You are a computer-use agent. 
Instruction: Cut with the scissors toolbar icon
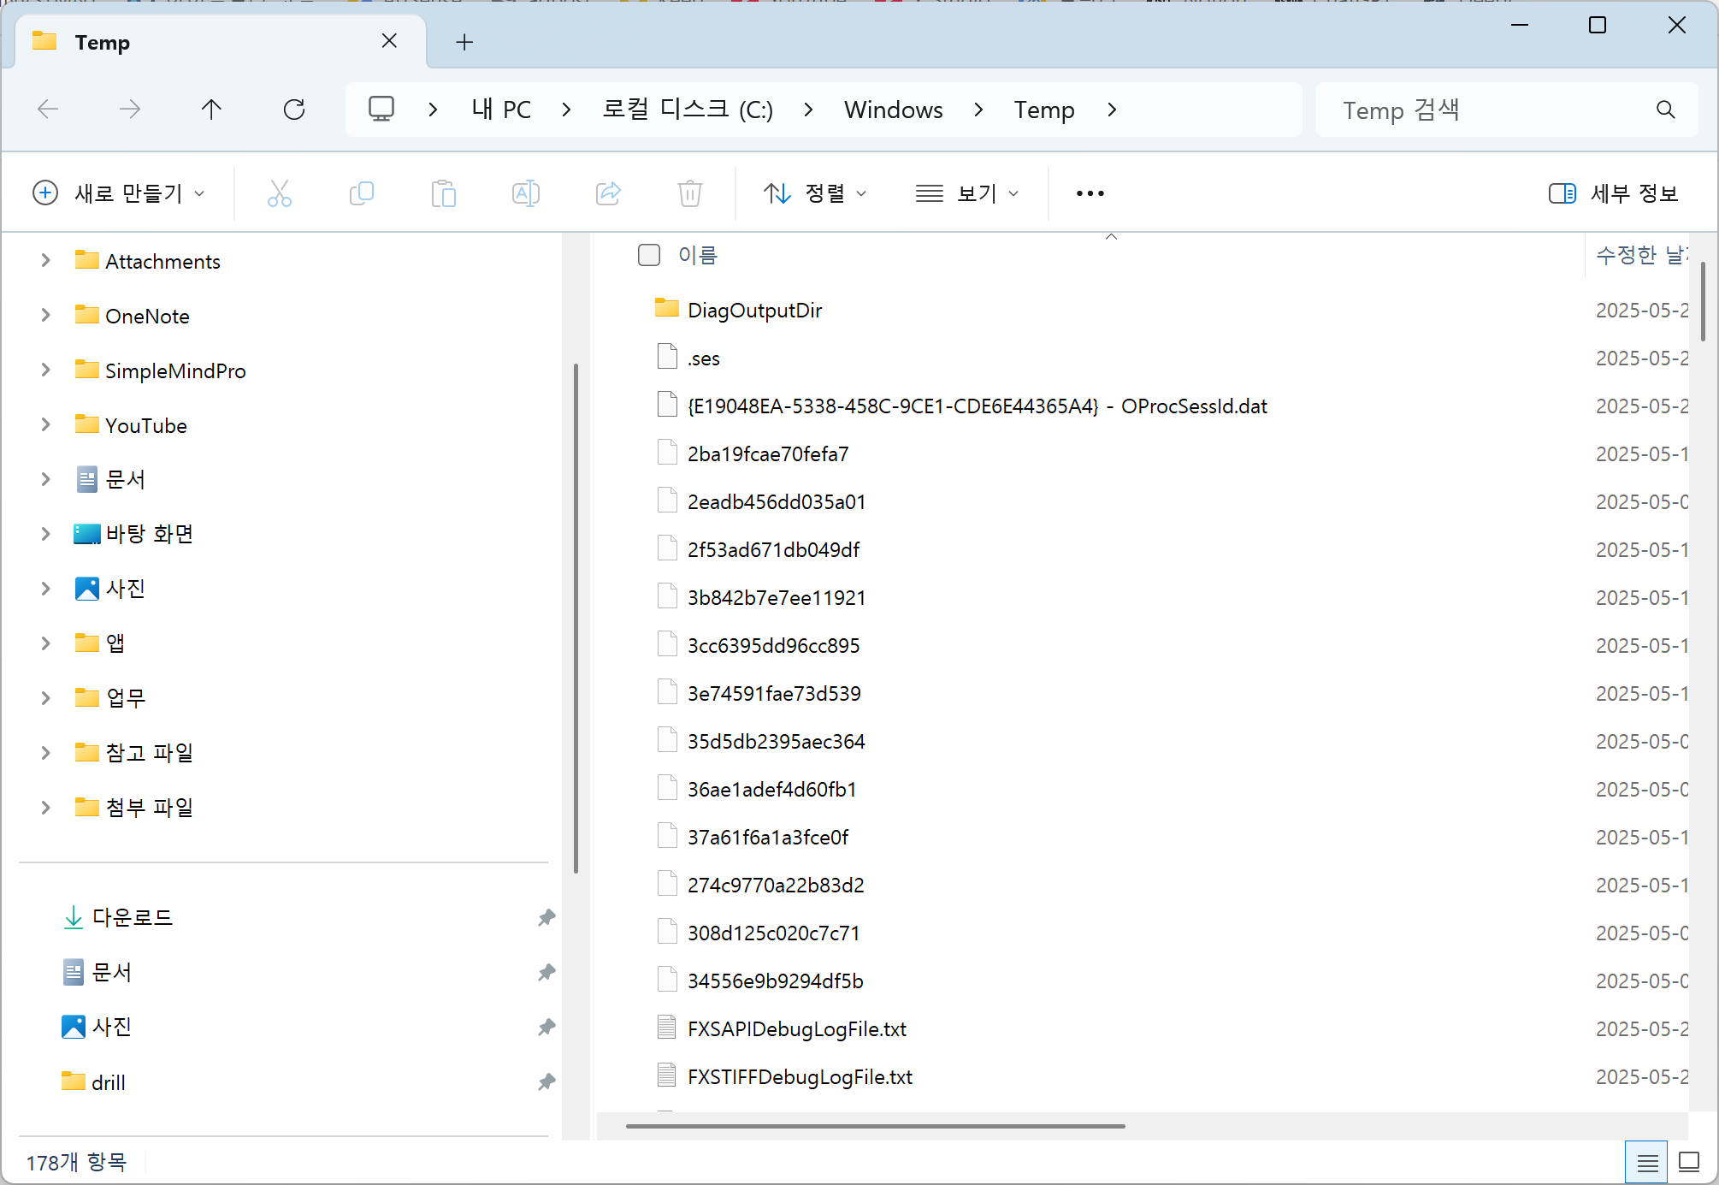(x=280, y=193)
